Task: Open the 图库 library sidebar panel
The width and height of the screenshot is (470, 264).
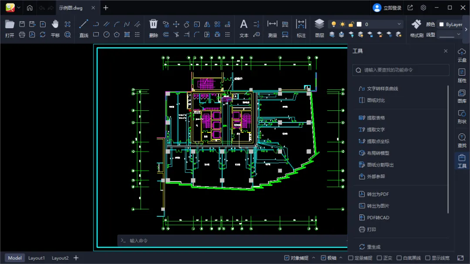Action: tap(462, 96)
